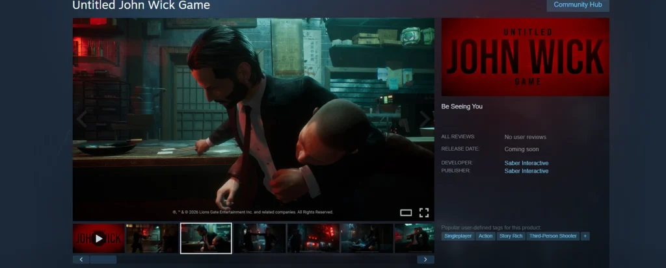666x268 pixels.
Task: Click the RELEASE DATE label
Action: coord(460,149)
